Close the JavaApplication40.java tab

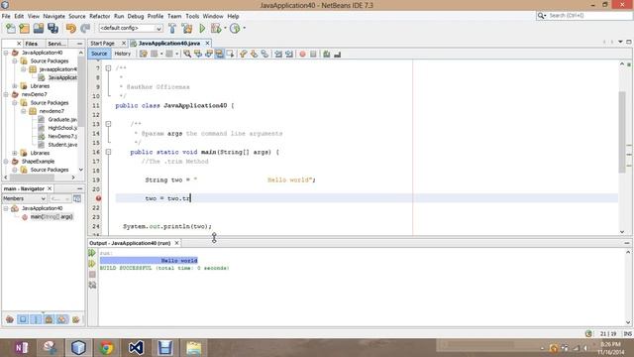point(207,43)
